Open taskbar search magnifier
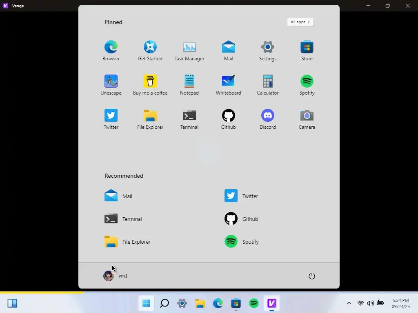 [164, 303]
